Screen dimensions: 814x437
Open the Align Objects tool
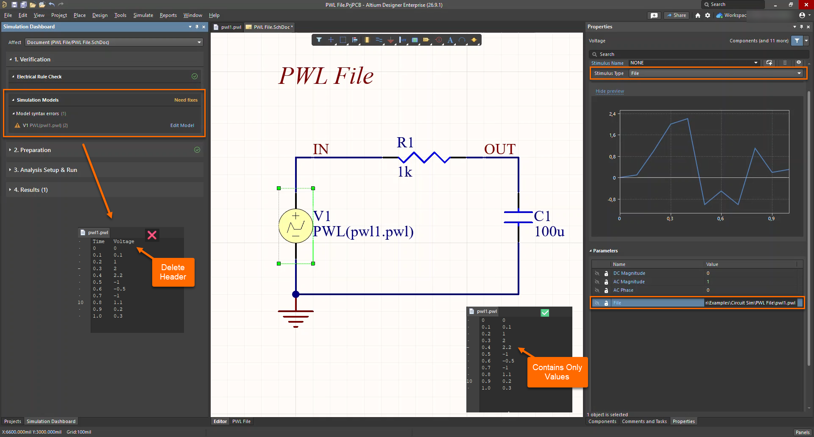pos(355,40)
